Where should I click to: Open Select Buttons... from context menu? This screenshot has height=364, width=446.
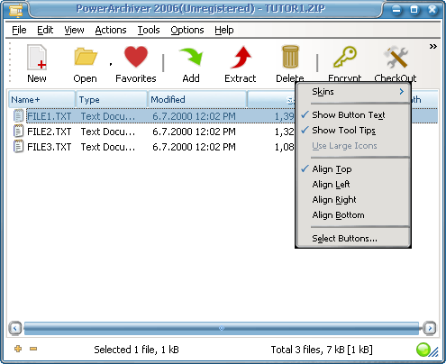353,239
